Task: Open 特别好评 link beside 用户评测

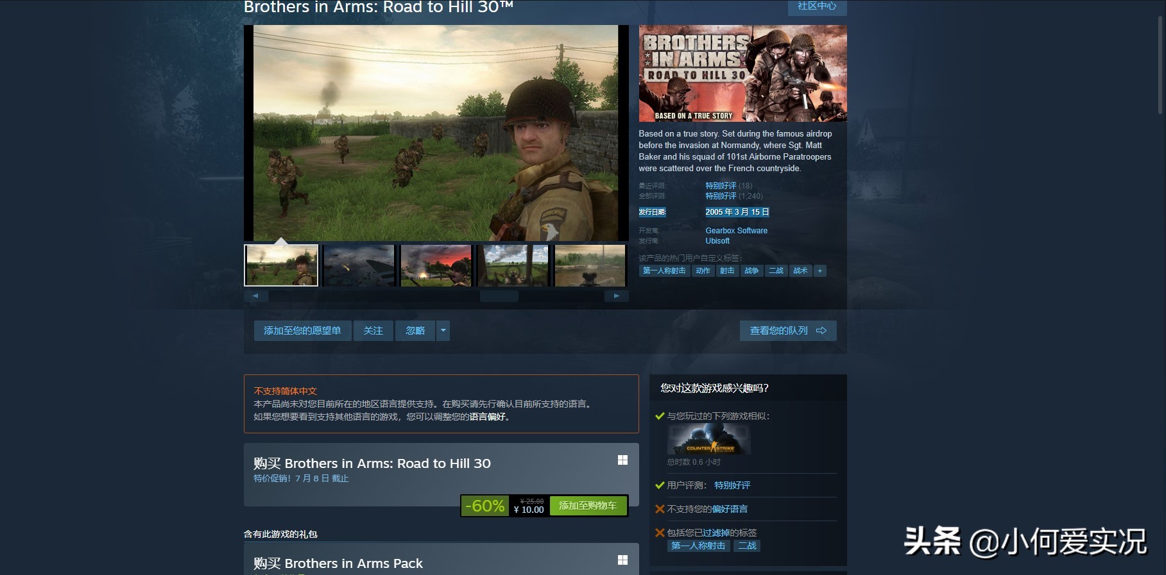Action: click(732, 486)
